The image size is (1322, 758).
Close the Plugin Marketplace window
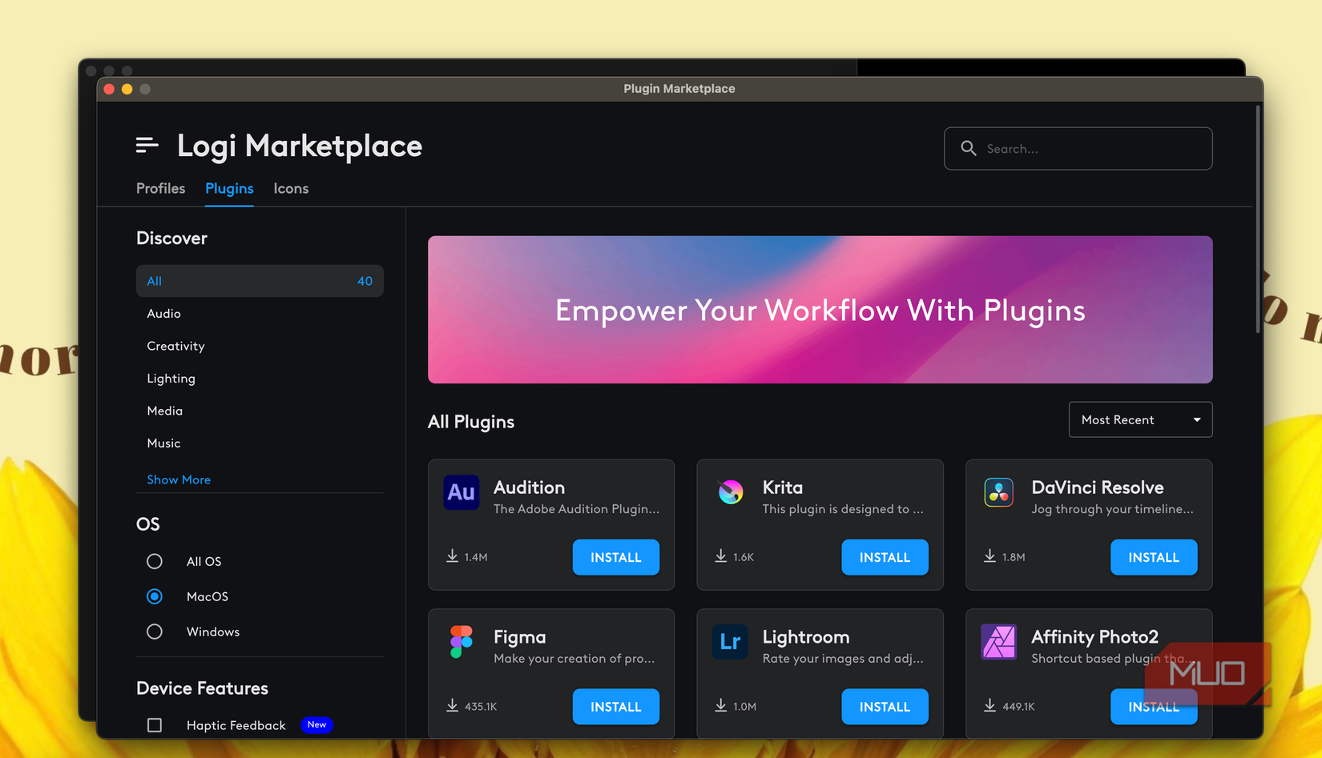click(x=109, y=89)
